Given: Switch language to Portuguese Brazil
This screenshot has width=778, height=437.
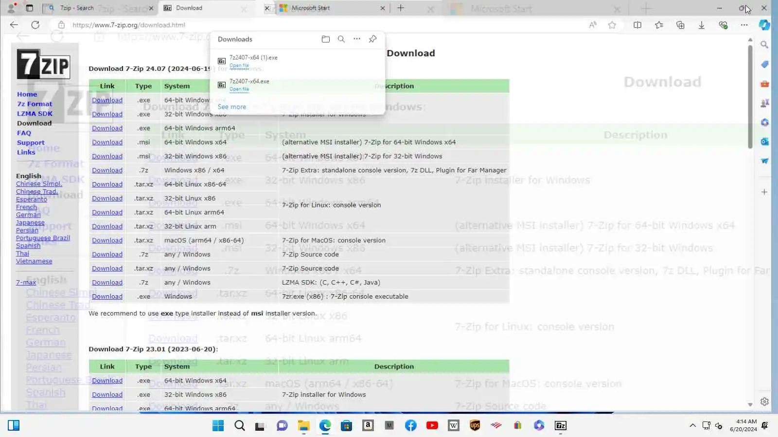Looking at the screenshot, I should pos(43,238).
